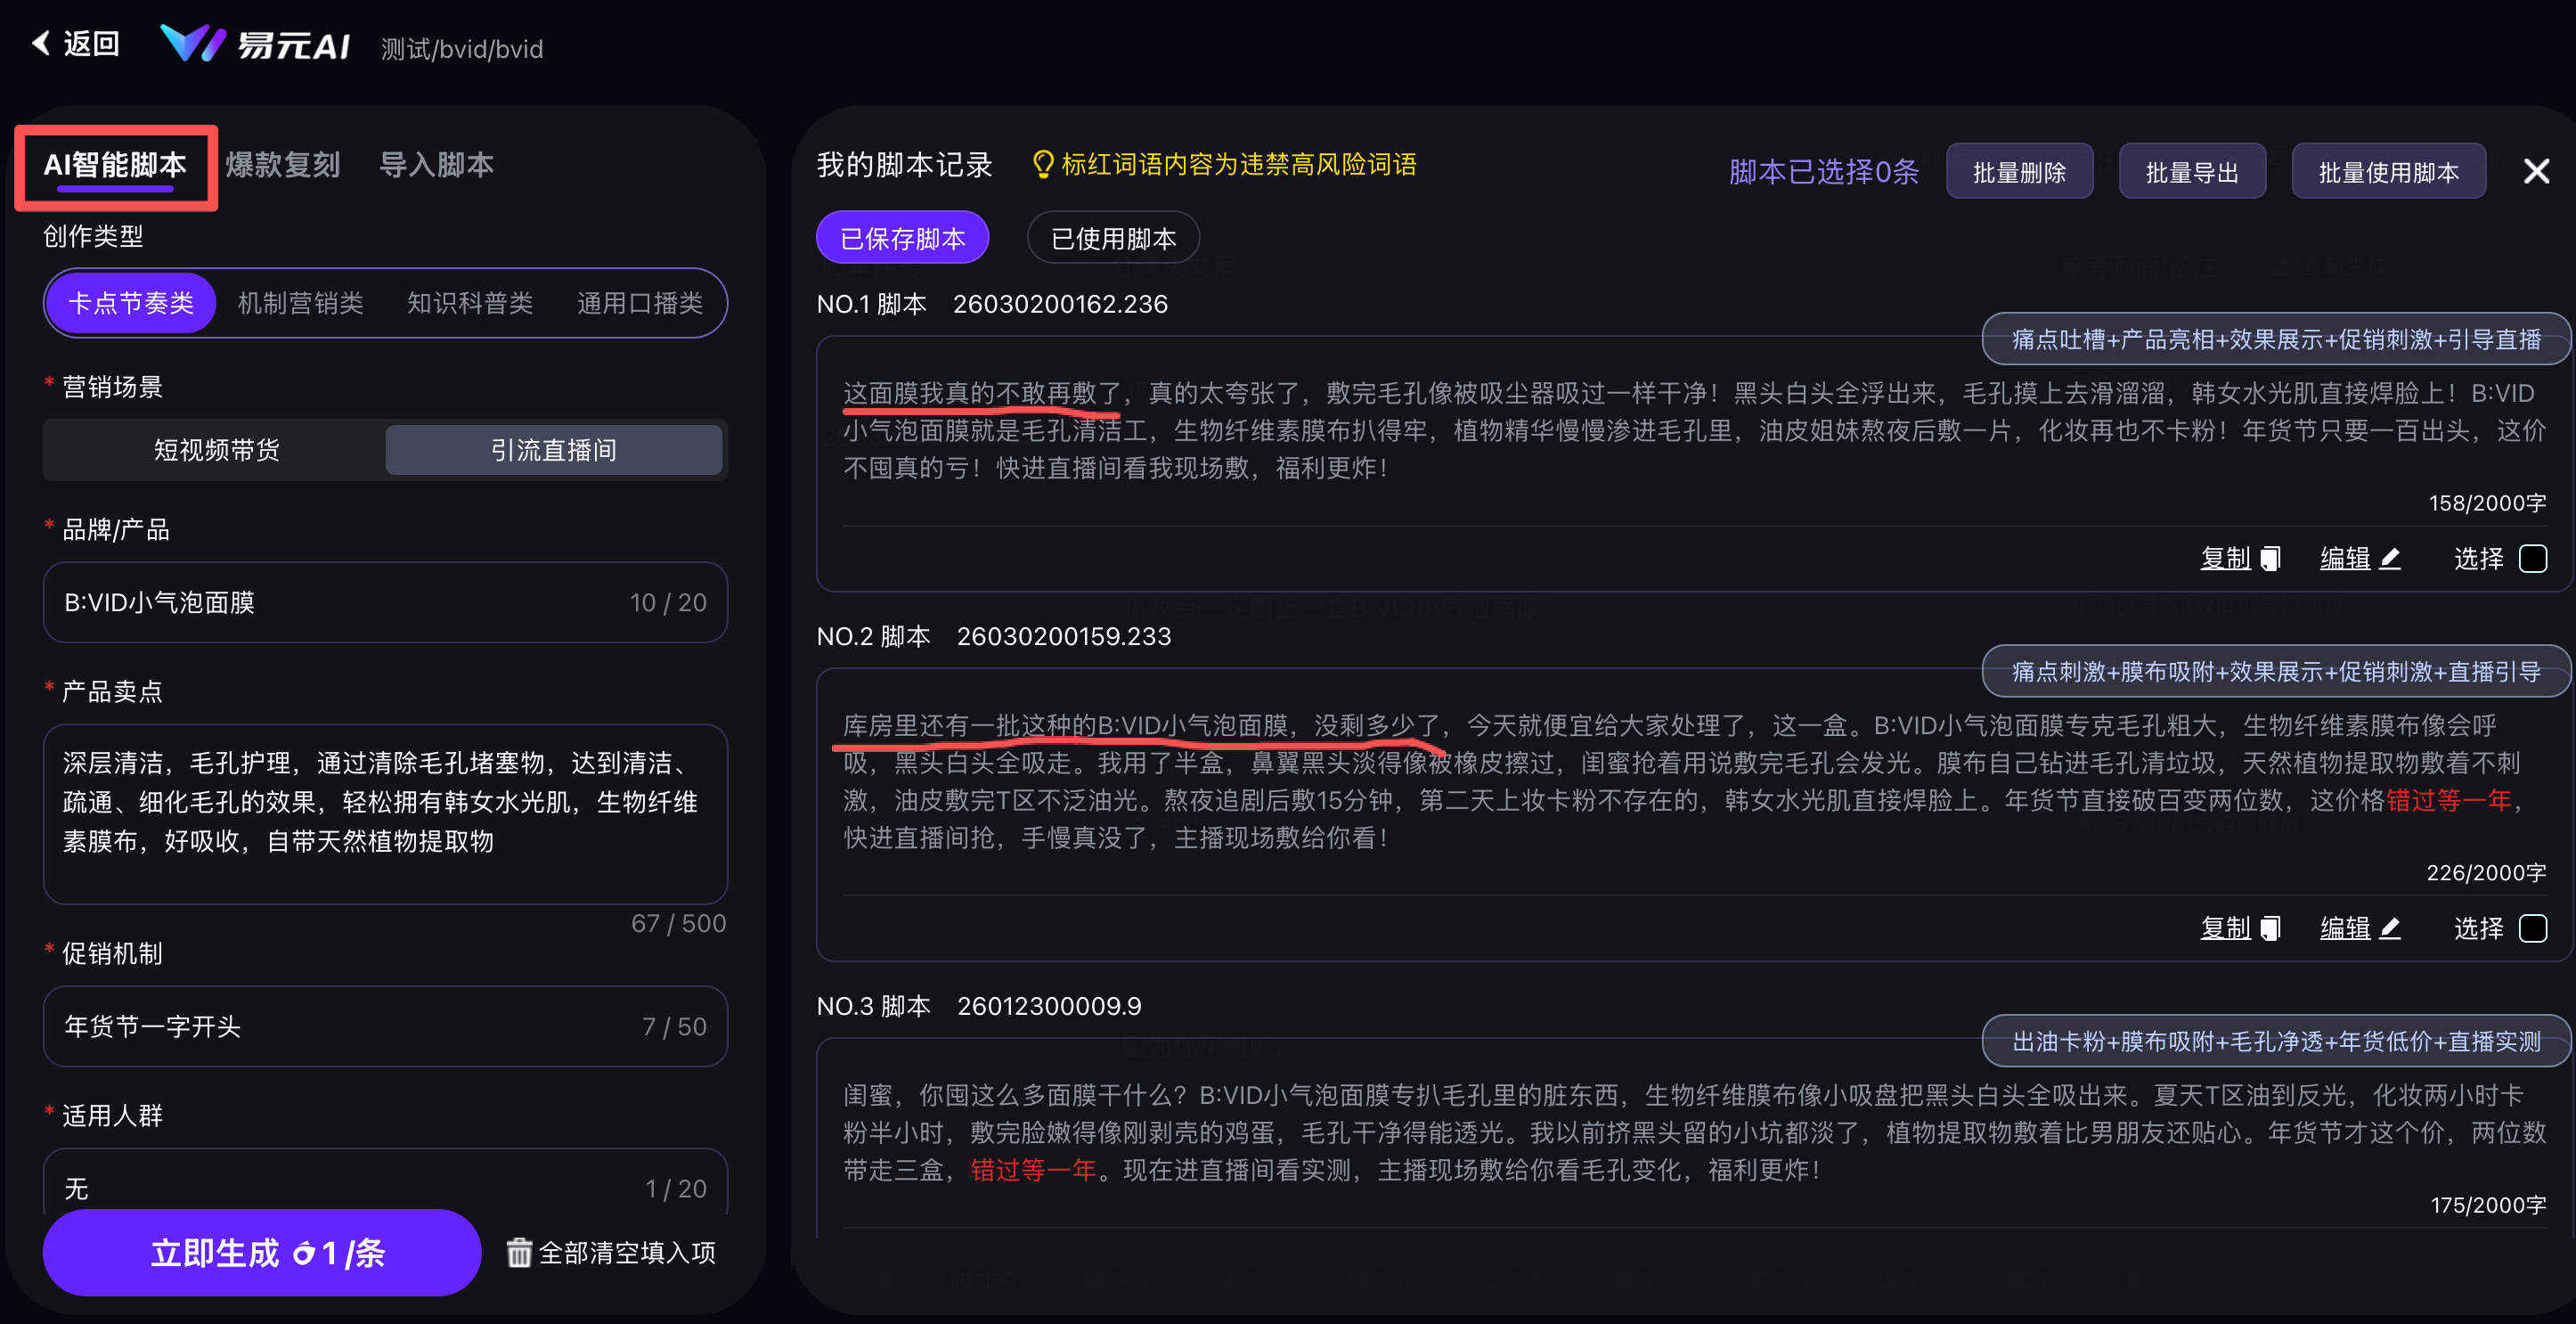Click the 品牌/产品 input field

[x=385, y=602]
